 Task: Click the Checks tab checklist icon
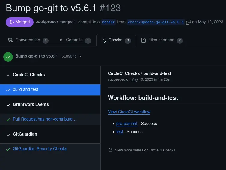tap(104, 40)
